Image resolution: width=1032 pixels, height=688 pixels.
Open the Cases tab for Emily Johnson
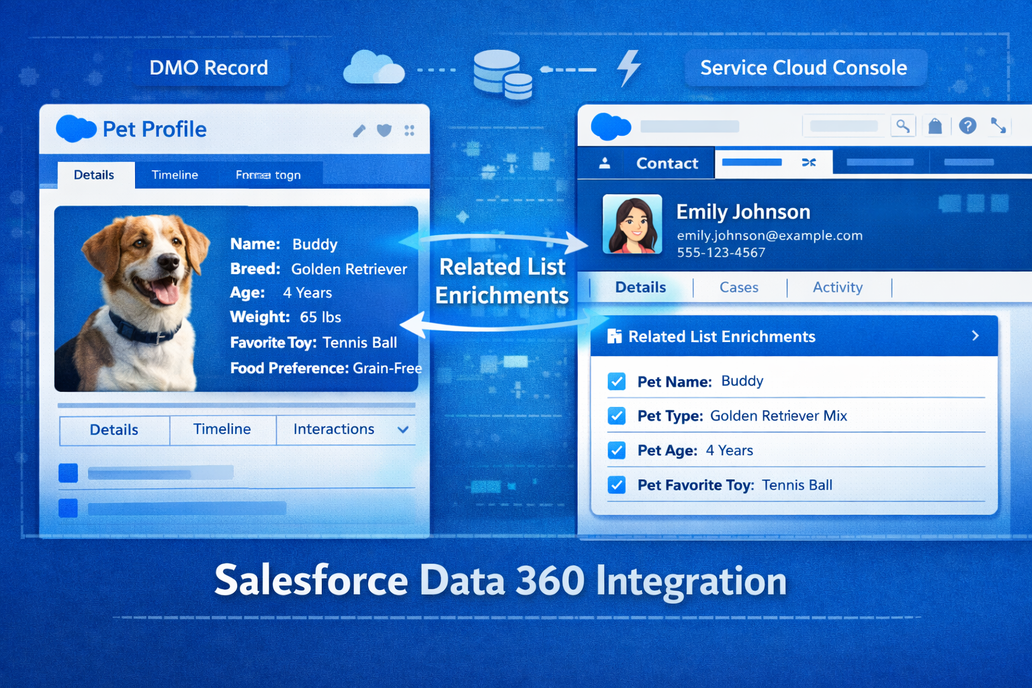pyautogui.click(x=738, y=287)
